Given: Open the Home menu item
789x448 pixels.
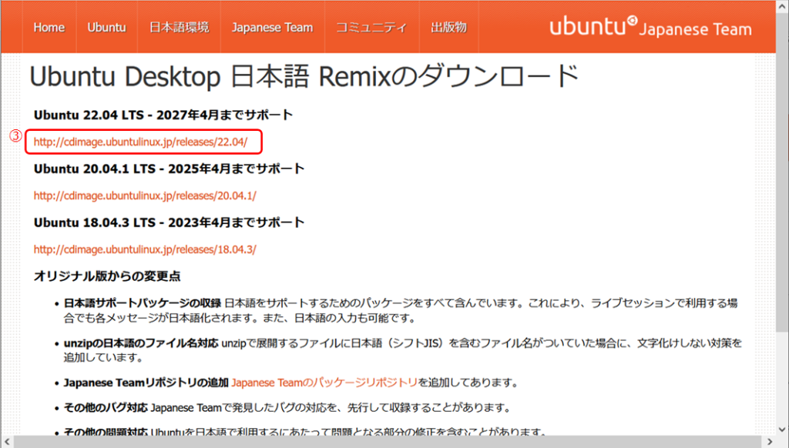Looking at the screenshot, I should [x=49, y=28].
